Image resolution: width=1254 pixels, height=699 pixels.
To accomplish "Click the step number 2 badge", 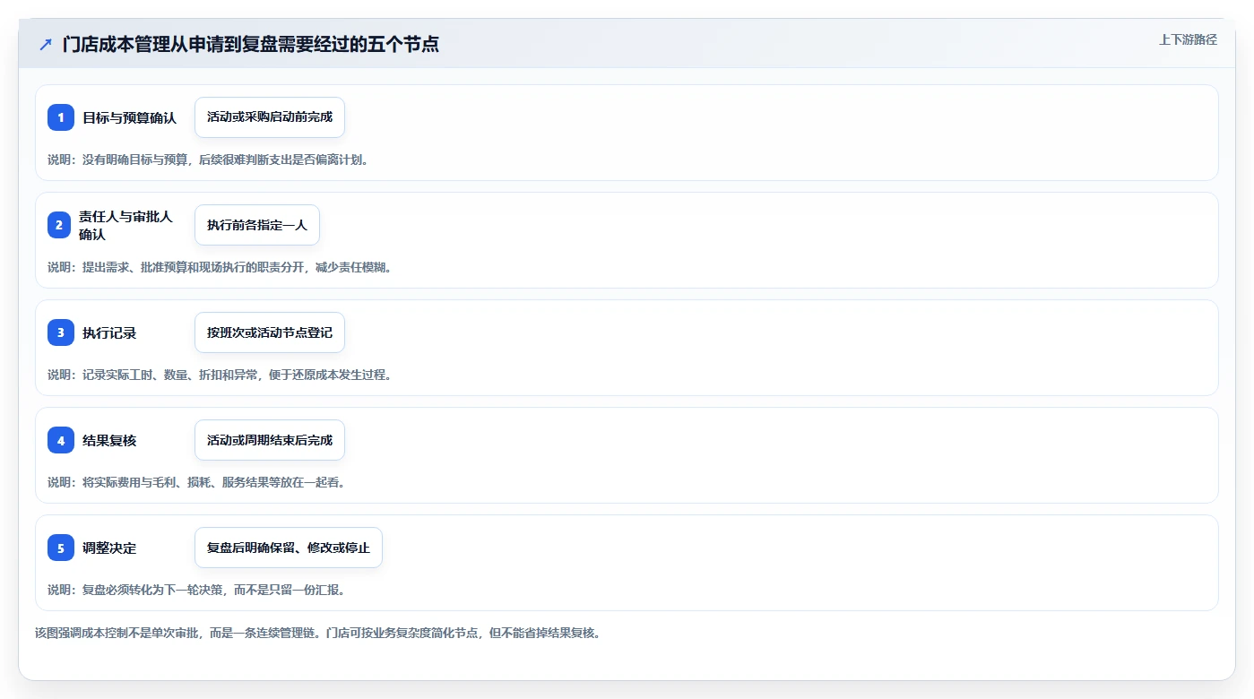I will tap(59, 225).
